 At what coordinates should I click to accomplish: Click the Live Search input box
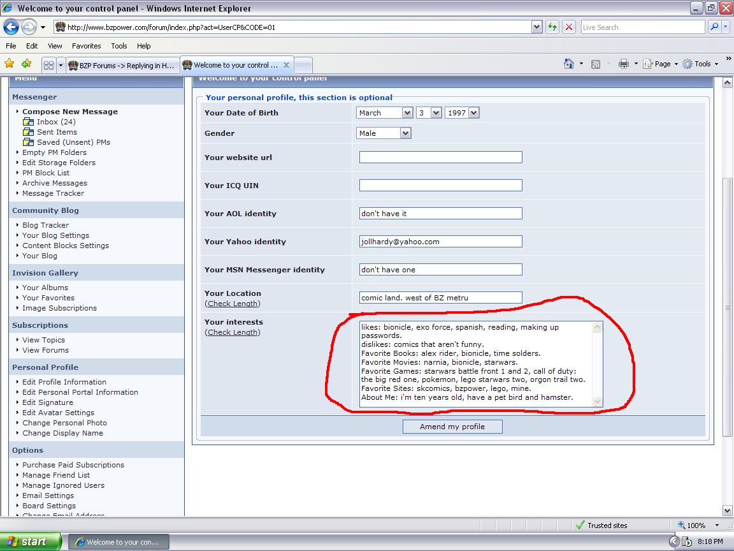(x=643, y=27)
